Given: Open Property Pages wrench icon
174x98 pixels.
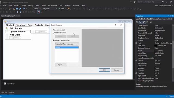Looking at the screenshot, I should tap(151, 22).
